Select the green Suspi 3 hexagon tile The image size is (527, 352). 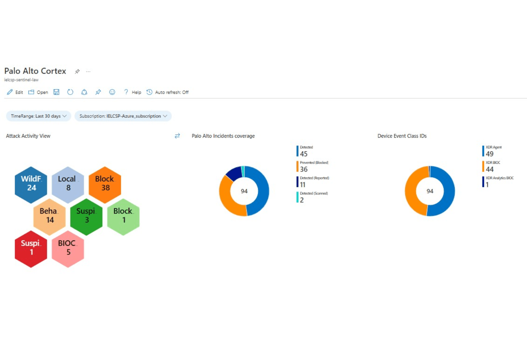point(87,217)
